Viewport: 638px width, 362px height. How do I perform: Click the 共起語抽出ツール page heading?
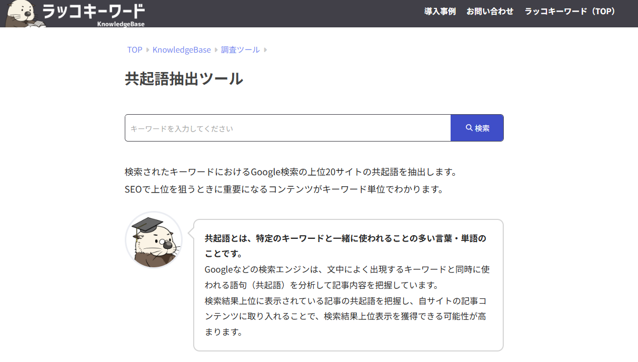tap(184, 78)
